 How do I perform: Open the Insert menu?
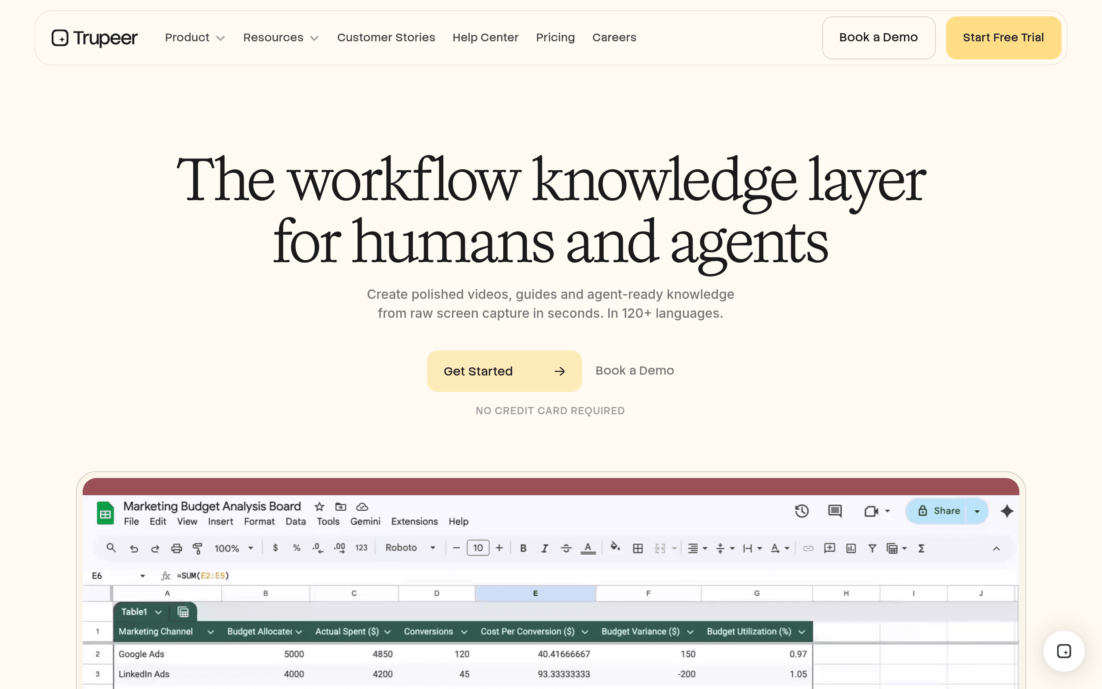220,521
